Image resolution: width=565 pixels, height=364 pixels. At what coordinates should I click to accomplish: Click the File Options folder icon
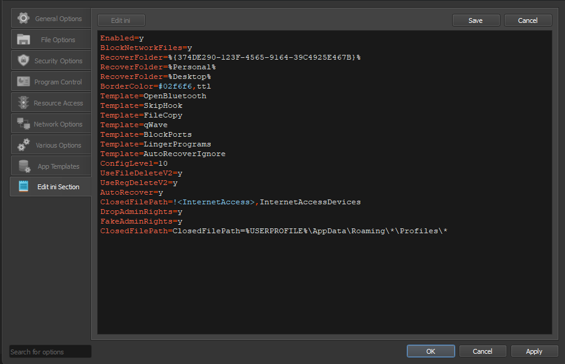(x=24, y=40)
